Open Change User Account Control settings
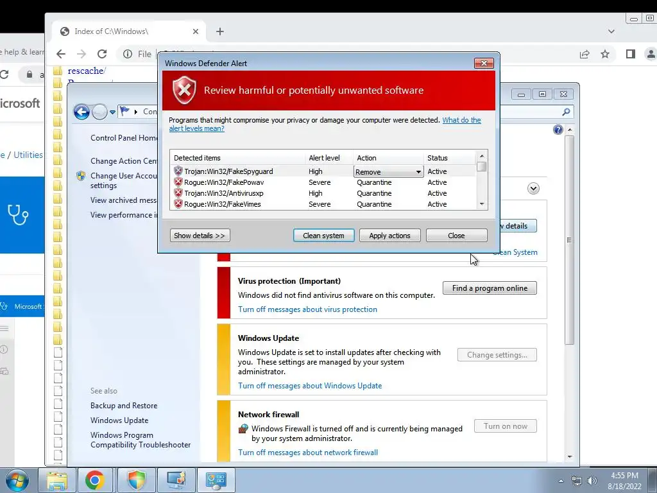 click(x=124, y=180)
